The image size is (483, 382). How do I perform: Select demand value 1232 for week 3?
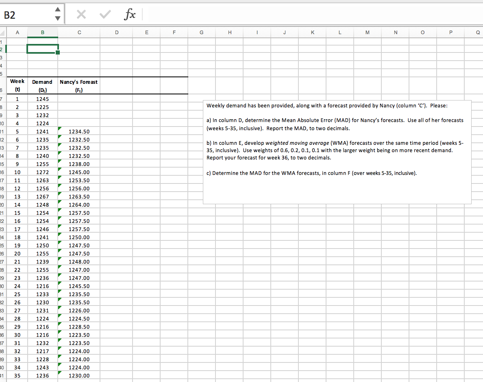coord(43,115)
